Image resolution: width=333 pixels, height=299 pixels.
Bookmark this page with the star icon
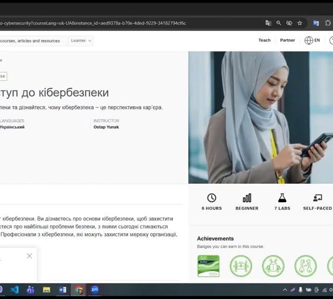(x=300, y=23)
